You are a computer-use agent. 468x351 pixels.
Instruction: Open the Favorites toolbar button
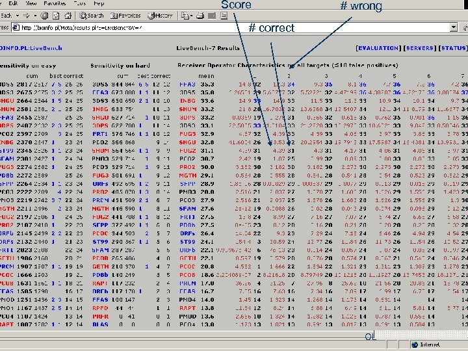coord(125,16)
